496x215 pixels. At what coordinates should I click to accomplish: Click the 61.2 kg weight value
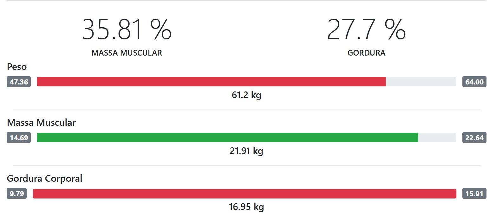point(246,95)
